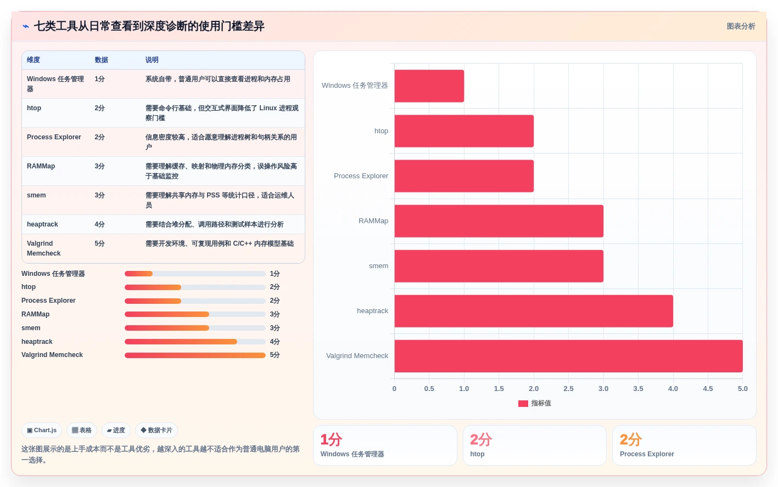Click the RAMMap chart bar
The width and height of the screenshot is (778, 487).
(499, 221)
